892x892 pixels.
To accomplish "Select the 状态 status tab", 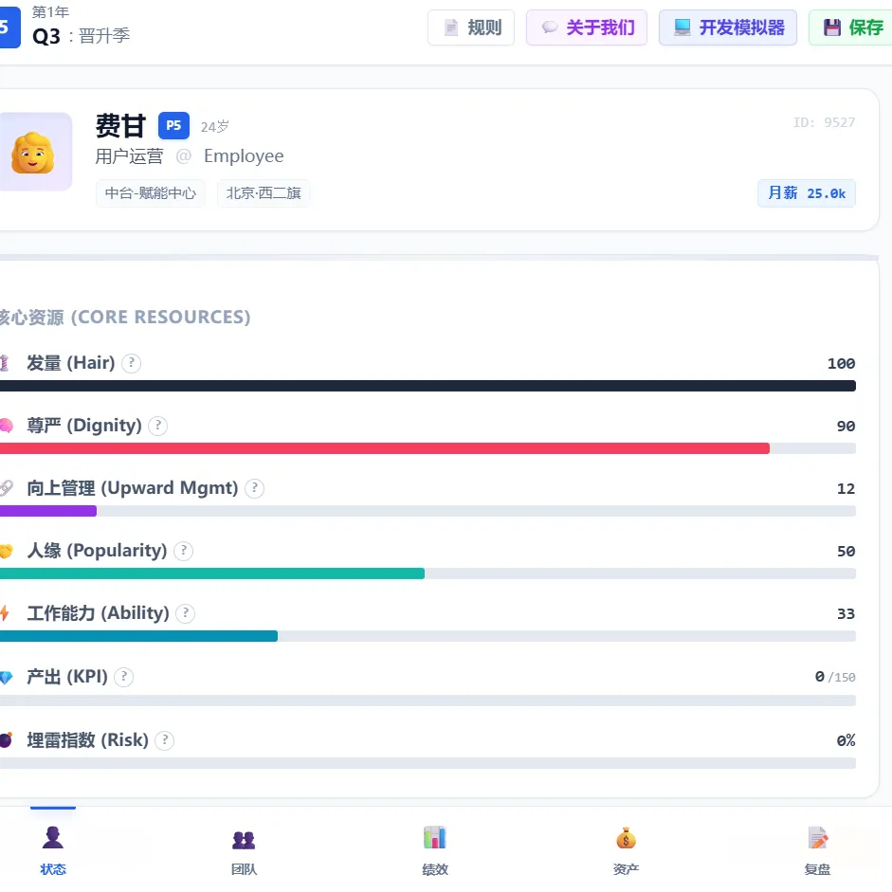I will click(53, 850).
